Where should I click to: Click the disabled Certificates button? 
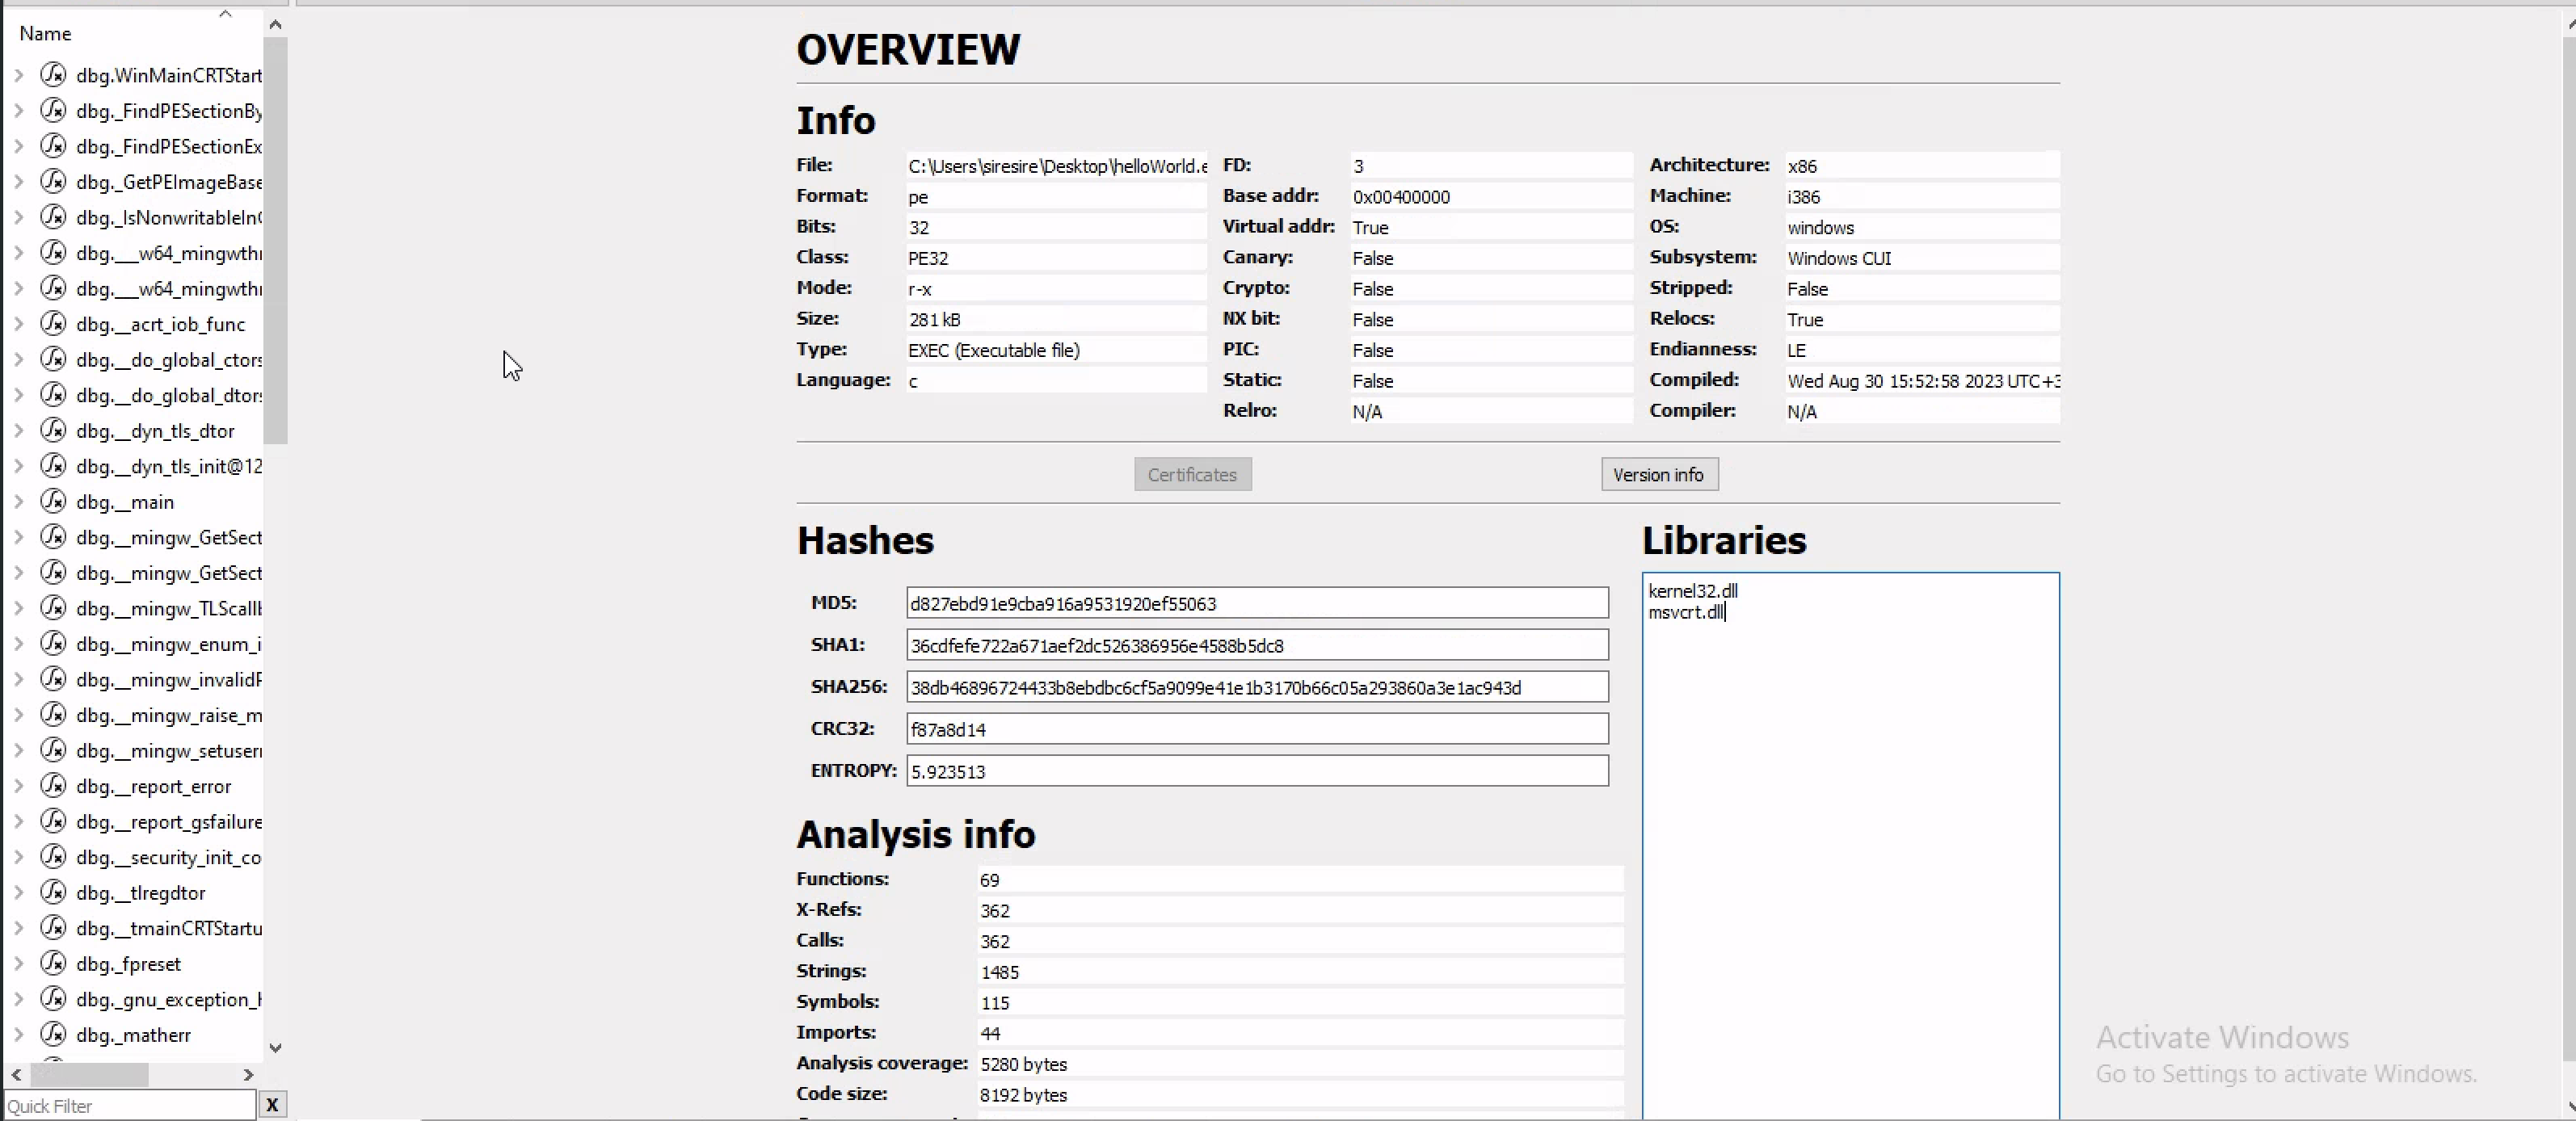click(x=1192, y=475)
